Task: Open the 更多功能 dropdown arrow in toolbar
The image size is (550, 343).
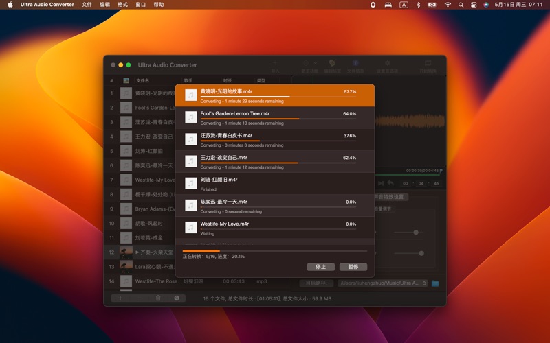Action: tap(316, 63)
